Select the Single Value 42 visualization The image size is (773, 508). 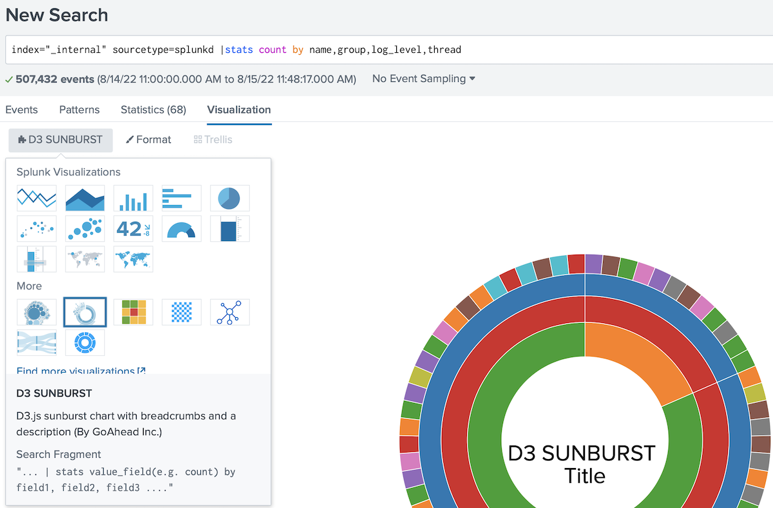click(133, 228)
